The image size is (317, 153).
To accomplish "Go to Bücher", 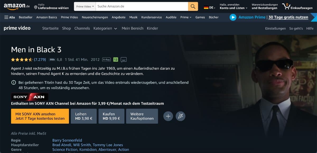I will [214, 17].
